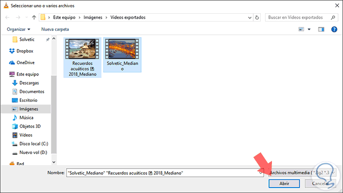Click the Back navigation arrow

(7, 18)
